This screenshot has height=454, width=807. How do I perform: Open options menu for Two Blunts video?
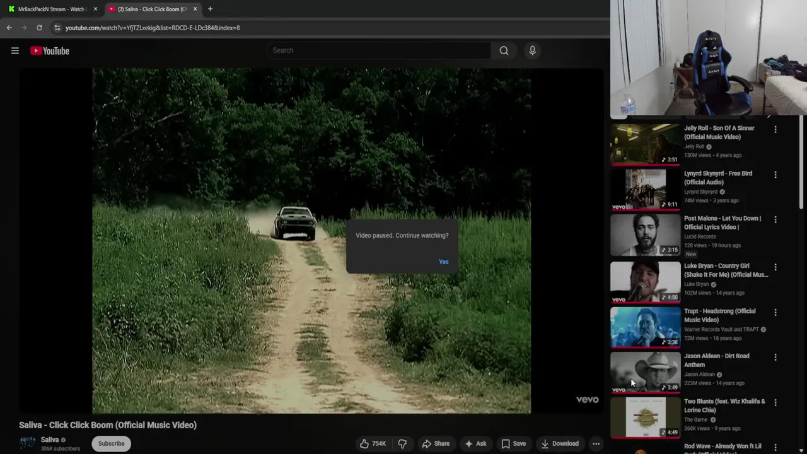(x=775, y=402)
